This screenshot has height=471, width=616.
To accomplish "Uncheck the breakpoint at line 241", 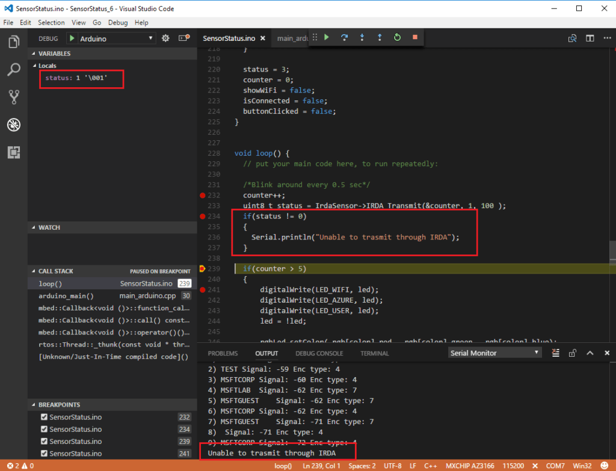I will pos(44,454).
